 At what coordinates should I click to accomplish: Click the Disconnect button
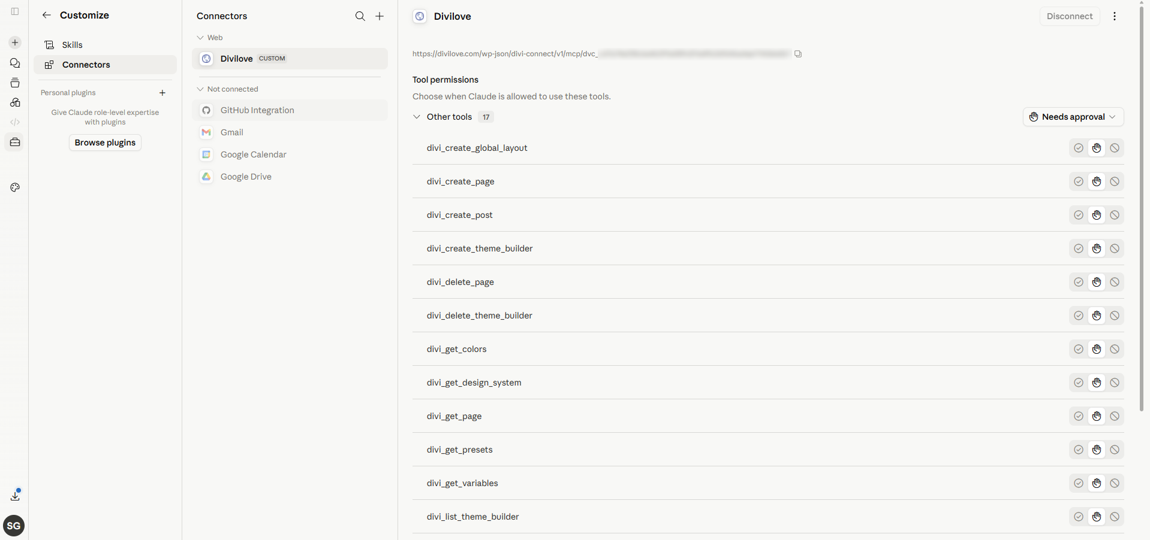[x=1070, y=16]
